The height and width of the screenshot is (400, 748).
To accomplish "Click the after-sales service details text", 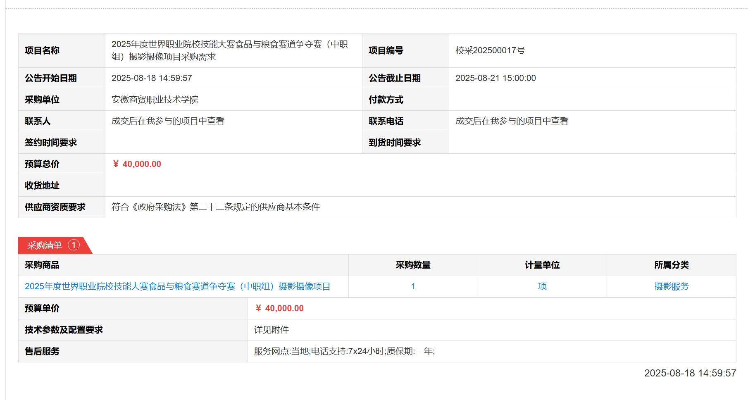I will coord(344,351).
